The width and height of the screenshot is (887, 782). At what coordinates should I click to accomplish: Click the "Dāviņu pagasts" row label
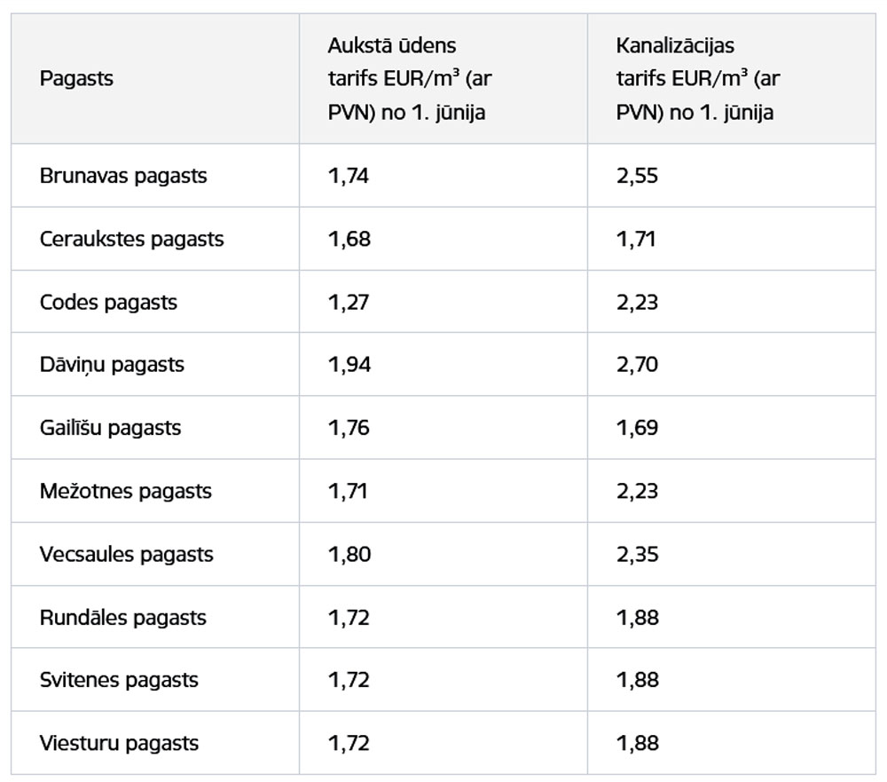(x=112, y=365)
